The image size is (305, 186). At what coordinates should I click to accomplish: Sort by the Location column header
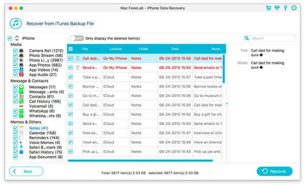click(x=115, y=49)
